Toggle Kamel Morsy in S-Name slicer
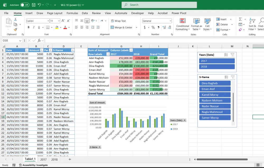264x168 pixels. pyautogui.click(x=215, y=95)
